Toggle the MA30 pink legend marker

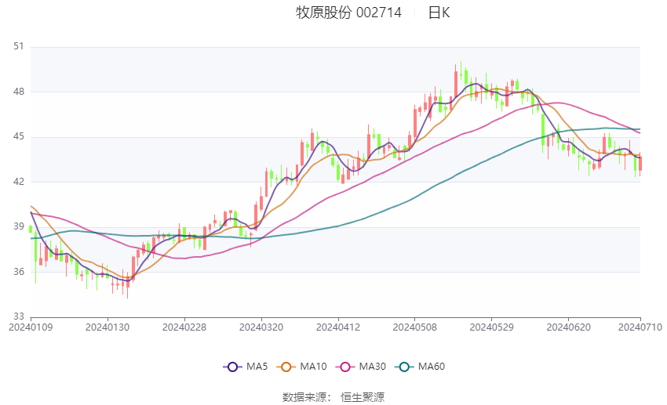pyautogui.click(x=346, y=367)
